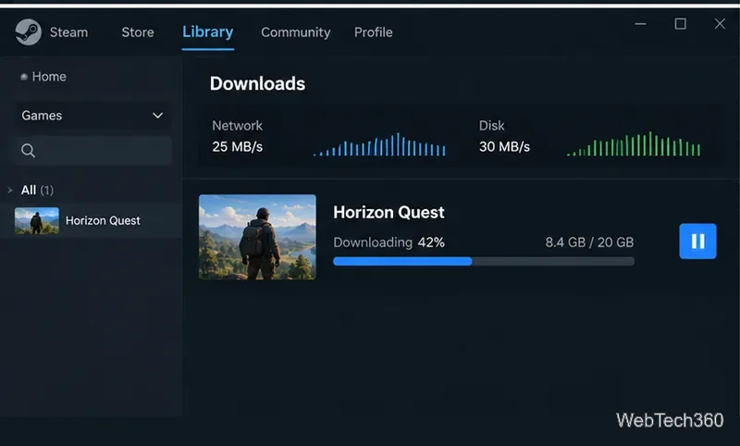Open the Games filter dropdown

point(92,116)
